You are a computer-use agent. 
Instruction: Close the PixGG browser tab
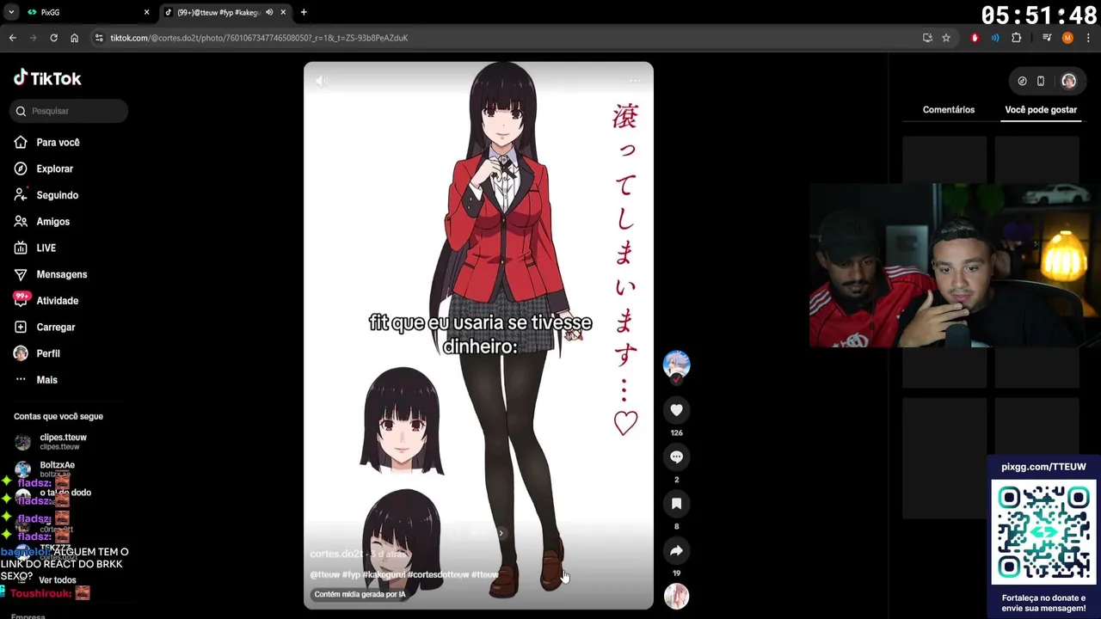tap(146, 12)
